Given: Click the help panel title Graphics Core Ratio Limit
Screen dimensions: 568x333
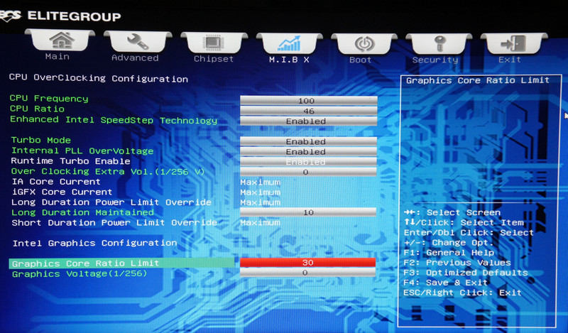Looking at the screenshot, I should point(477,80).
